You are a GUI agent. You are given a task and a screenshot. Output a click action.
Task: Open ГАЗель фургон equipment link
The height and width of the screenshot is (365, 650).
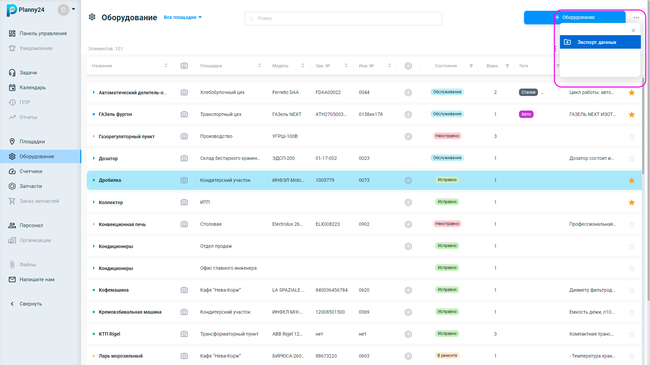click(x=115, y=115)
